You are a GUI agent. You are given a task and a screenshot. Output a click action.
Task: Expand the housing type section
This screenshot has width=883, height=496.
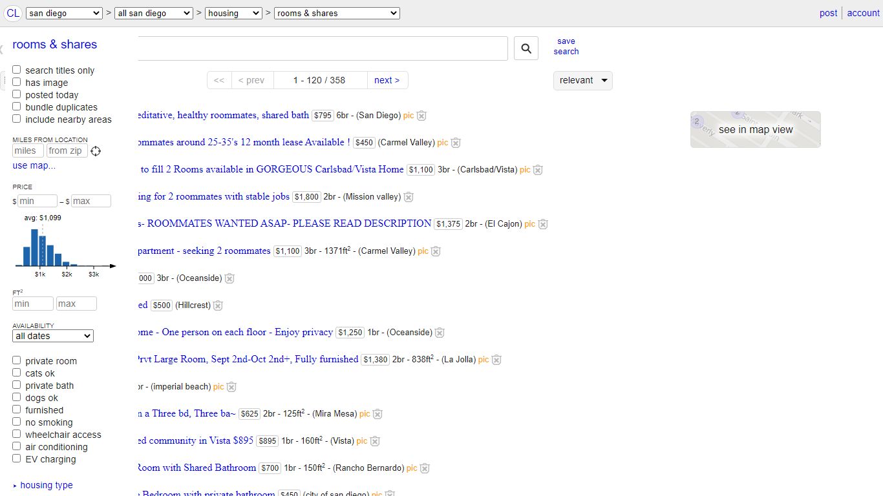(43, 485)
